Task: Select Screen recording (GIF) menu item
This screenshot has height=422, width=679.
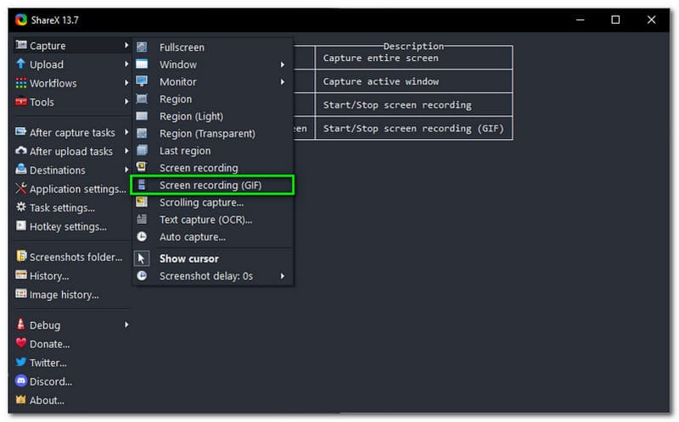Action: coord(211,185)
